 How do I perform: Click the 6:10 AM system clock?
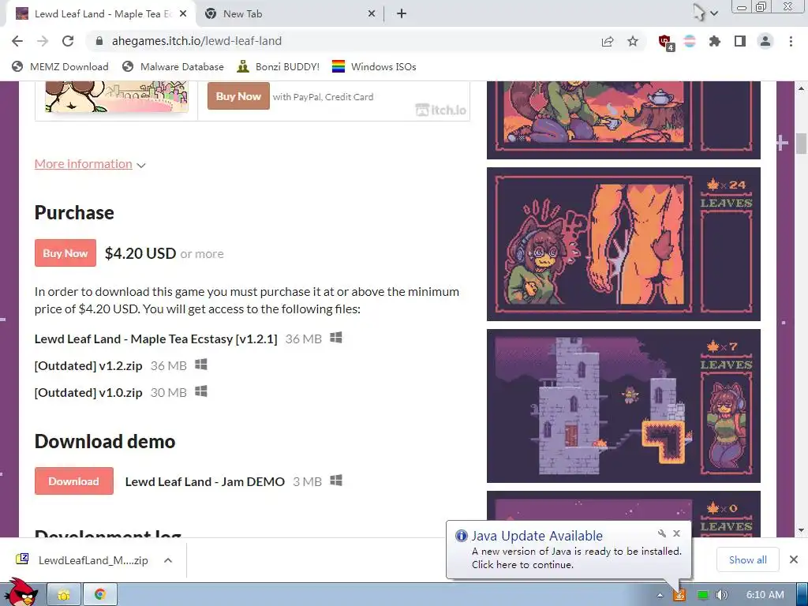pyautogui.click(x=765, y=595)
